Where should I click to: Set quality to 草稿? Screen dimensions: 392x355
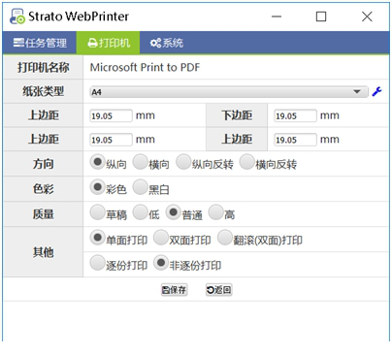point(97,212)
